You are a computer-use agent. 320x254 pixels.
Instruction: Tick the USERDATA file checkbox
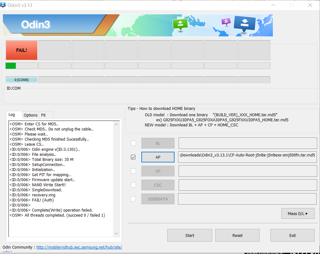tap(133, 199)
